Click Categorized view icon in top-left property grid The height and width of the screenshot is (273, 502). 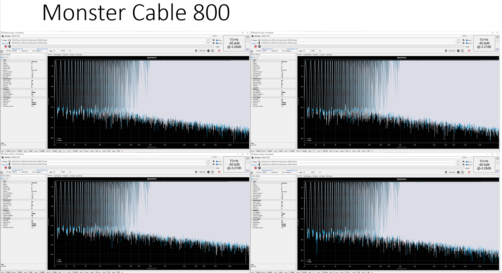coord(2,58)
